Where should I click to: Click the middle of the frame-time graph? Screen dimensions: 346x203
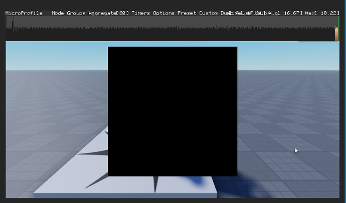point(172,28)
